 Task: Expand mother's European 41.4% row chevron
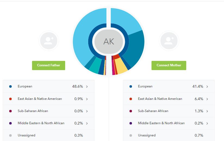click(207, 87)
